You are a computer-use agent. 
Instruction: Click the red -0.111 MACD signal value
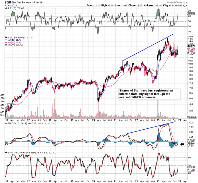[42, 123]
